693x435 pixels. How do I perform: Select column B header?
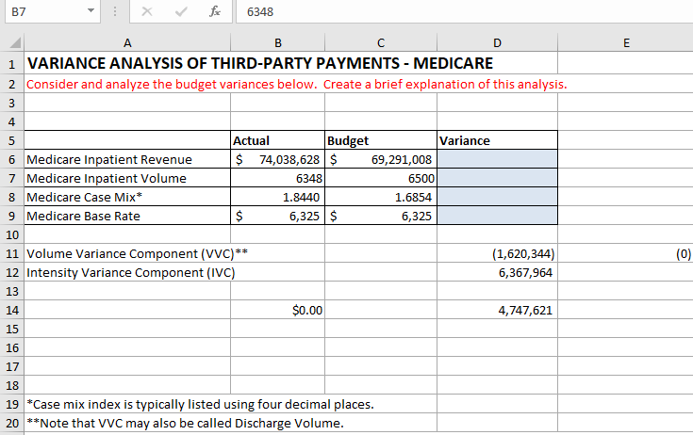[277, 42]
